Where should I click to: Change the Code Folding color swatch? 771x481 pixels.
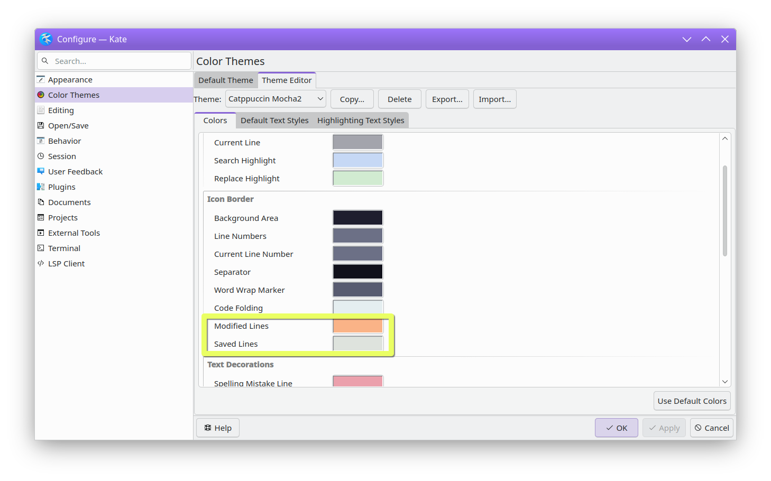coord(358,308)
